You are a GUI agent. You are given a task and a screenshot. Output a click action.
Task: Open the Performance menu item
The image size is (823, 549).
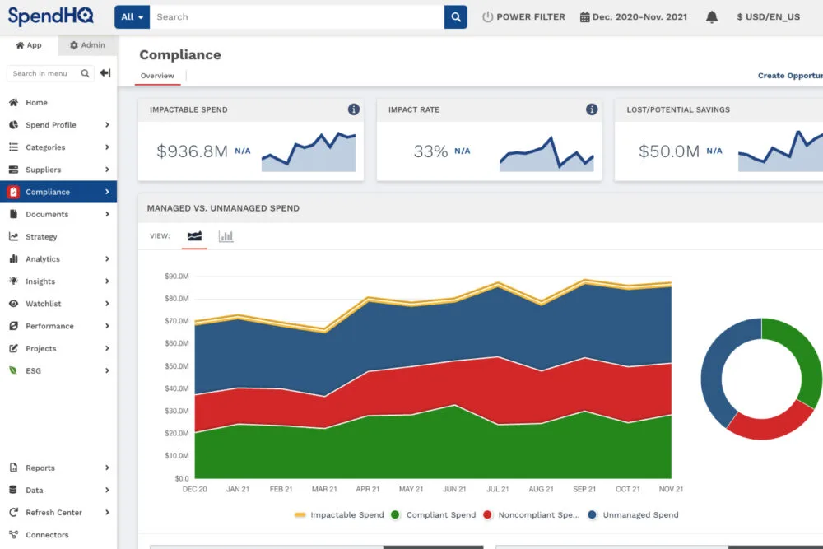coord(58,326)
